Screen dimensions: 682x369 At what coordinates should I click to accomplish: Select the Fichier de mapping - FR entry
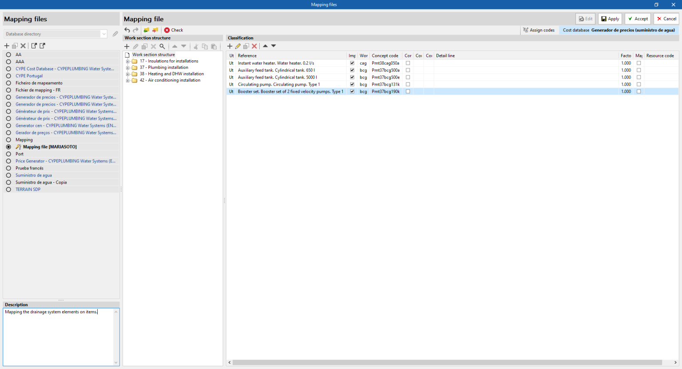(x=62, y=90)
